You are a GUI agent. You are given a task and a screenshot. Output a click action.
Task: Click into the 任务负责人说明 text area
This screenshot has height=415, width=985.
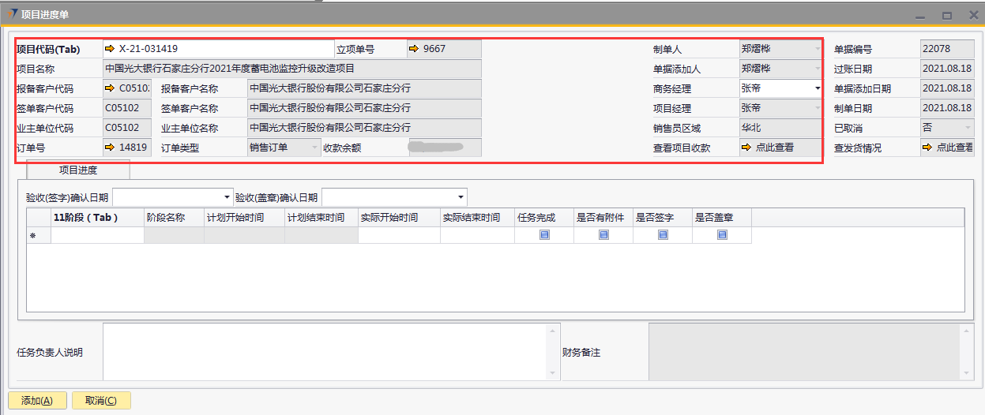pyautogui.click(x=330, y=352)
